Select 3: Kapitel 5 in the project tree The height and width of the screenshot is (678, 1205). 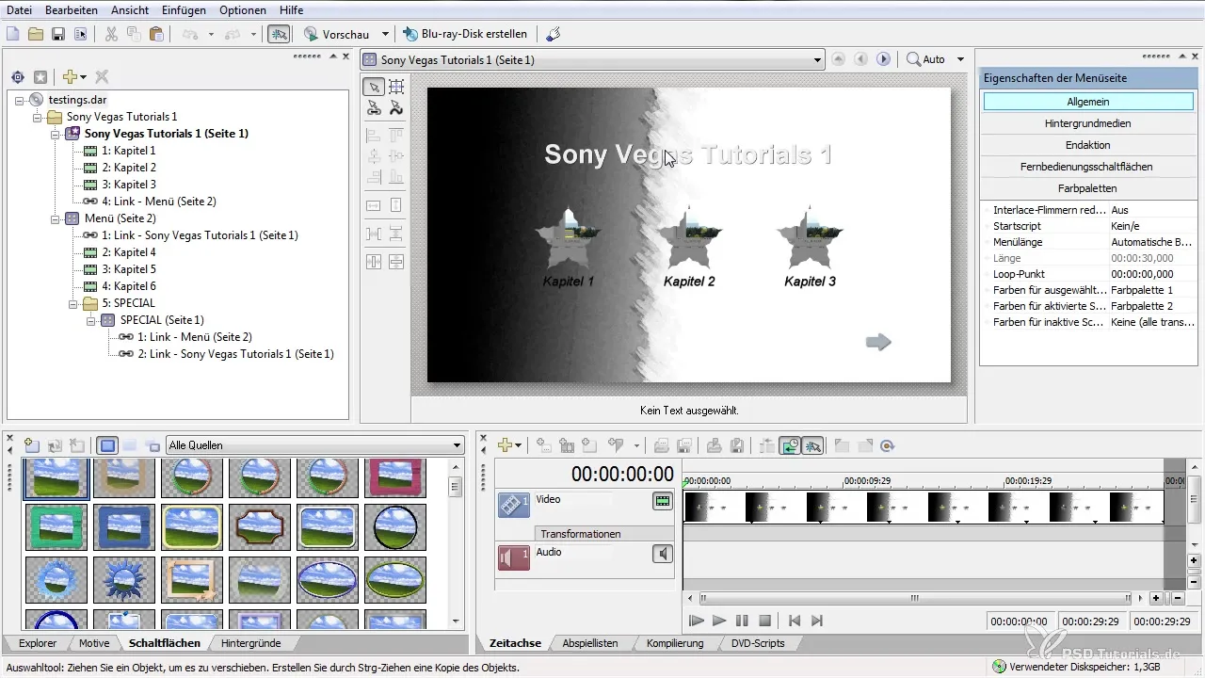click(x=128, y=269)
